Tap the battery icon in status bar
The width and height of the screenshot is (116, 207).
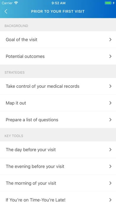point(108,3)
